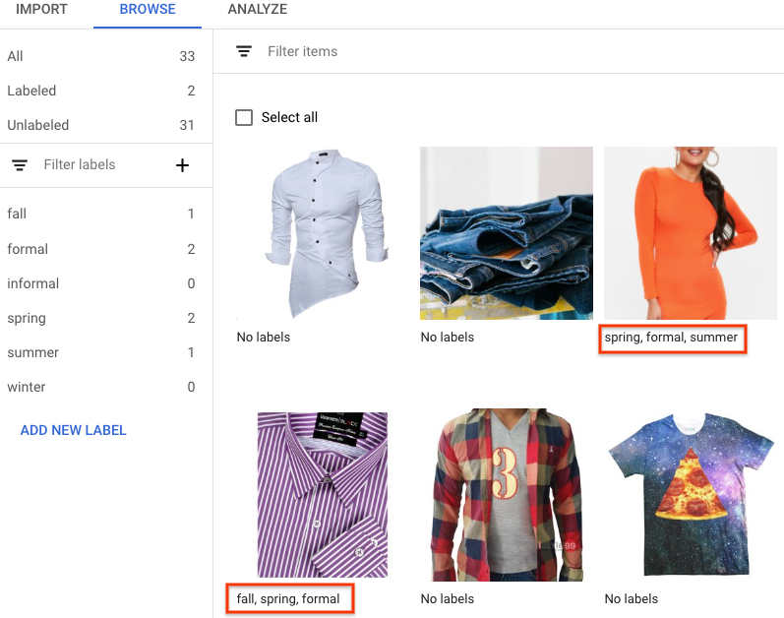Viewport: 784px width, 618px height.
Task: Select the informal label in sidebar
Action: (98, 283)
